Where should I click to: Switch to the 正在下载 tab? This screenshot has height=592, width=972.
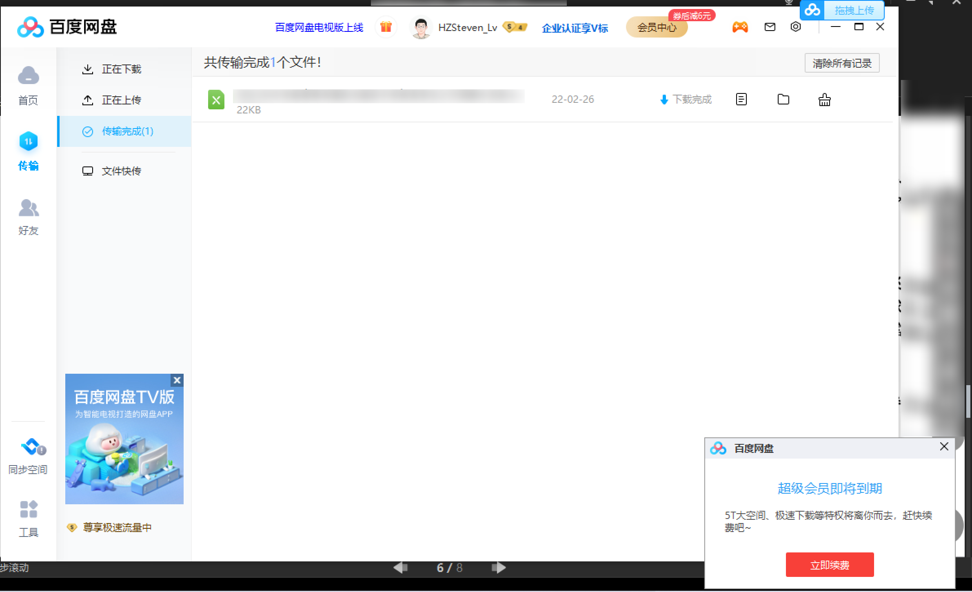121,69
